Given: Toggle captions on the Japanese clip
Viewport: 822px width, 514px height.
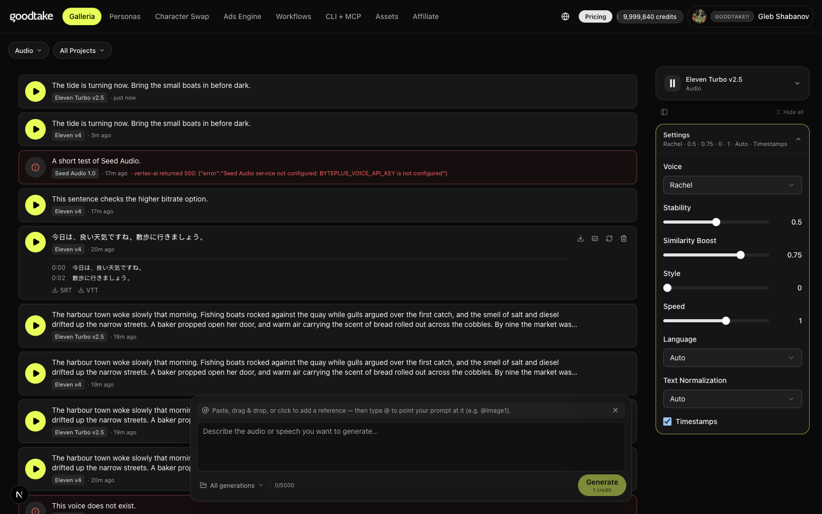Looking at the screenshot, I should [595, 238].
